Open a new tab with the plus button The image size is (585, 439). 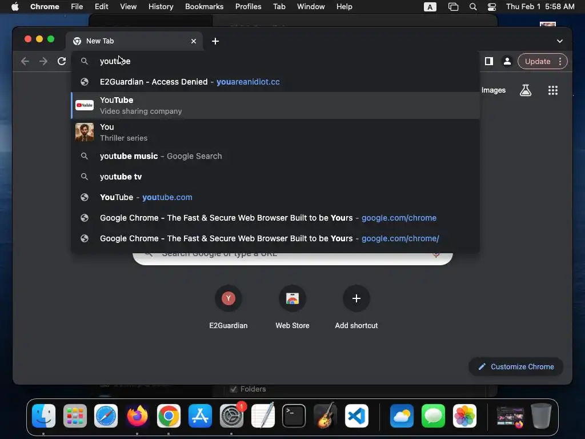(215, 41)
